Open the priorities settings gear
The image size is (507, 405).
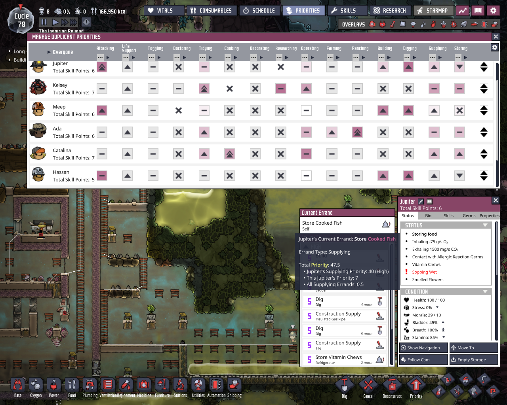point(495,47)
